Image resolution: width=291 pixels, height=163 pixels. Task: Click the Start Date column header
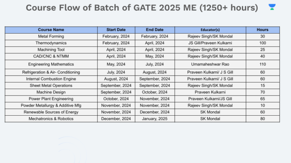coord(116,30)
